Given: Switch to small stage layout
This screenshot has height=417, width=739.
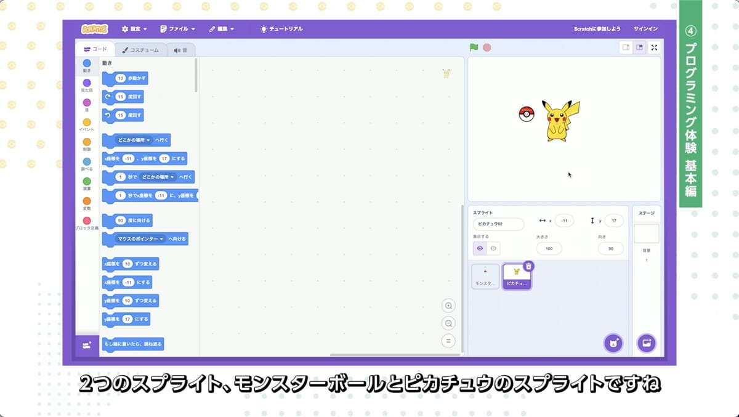Looking at the screenshot, I should coord(626,47).
